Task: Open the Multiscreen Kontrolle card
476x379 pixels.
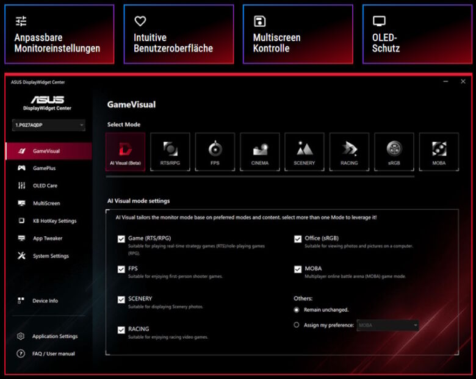Action: 298,34
